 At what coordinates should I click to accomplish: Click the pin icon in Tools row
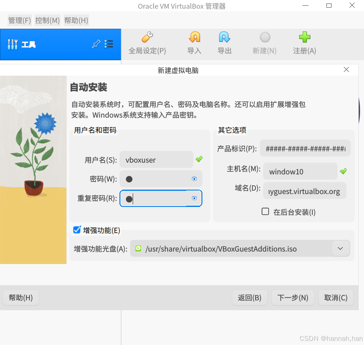tap(96, 44)
